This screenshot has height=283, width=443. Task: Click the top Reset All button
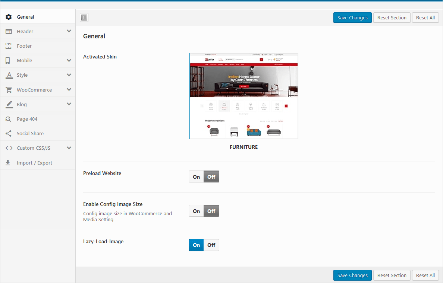coord(425,18)
